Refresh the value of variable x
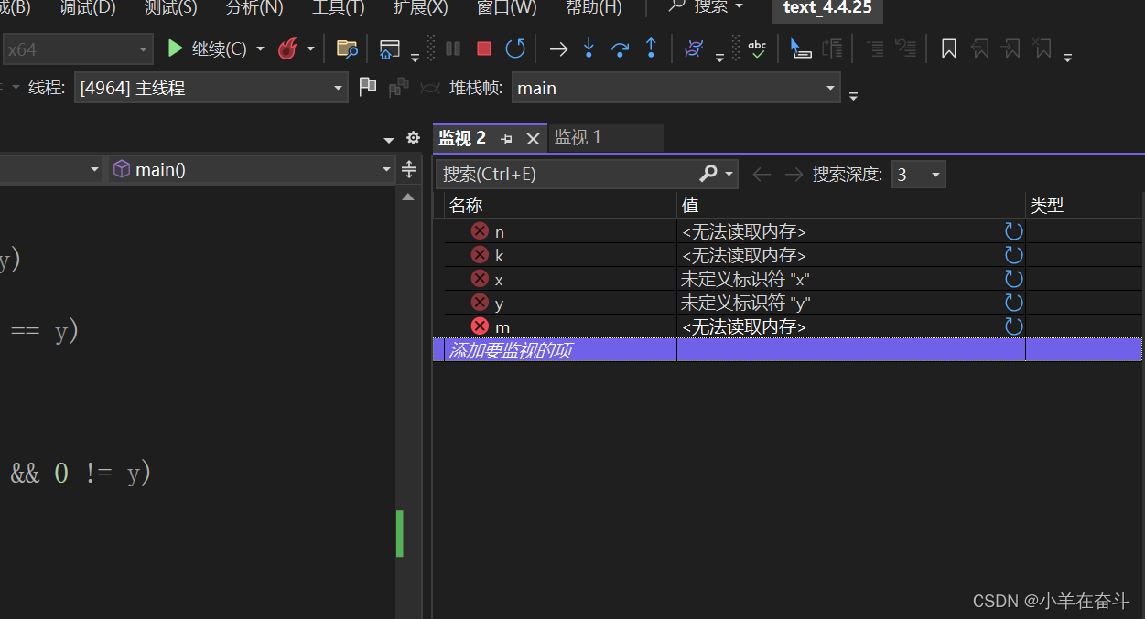Image resolution: width=1145 pixels, height=619 pixels. [x=1013, y=279]
